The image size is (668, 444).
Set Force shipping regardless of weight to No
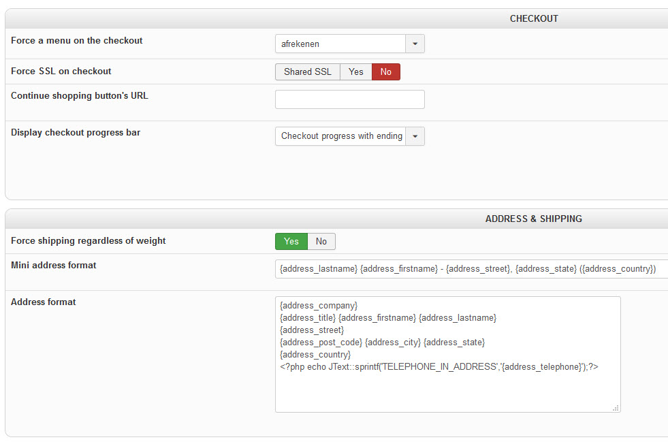pos(321,242)
